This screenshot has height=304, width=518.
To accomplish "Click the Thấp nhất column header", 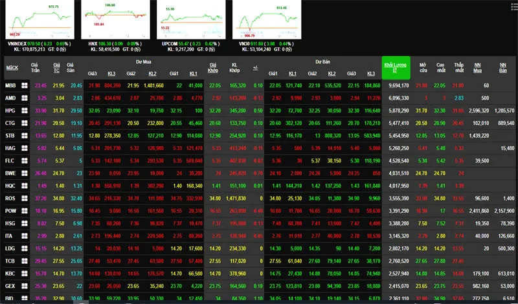I will (458, 68).
